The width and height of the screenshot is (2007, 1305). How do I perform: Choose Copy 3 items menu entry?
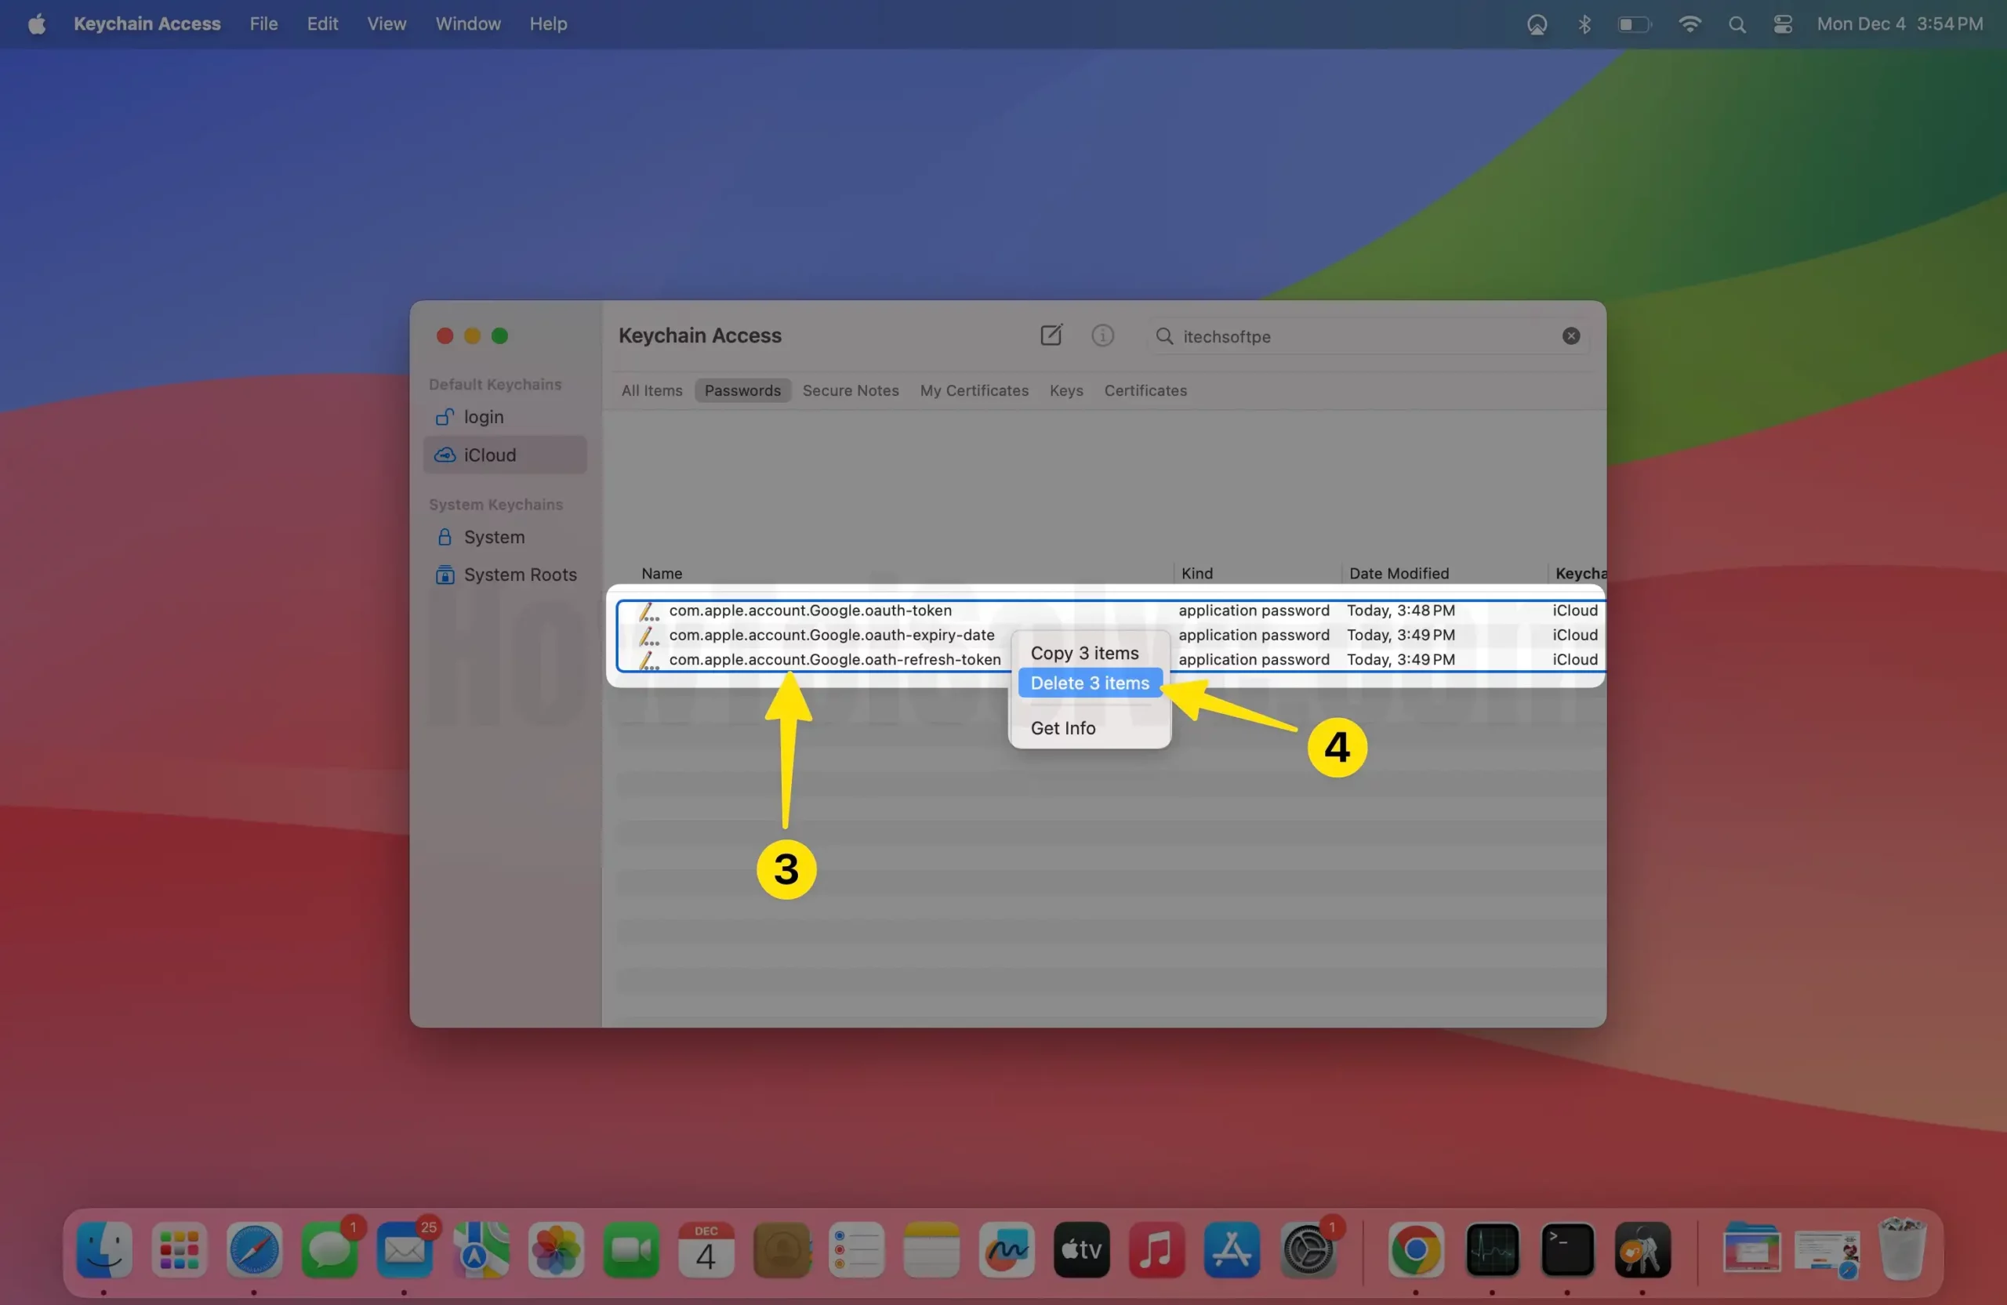[x=1083, y=654]
